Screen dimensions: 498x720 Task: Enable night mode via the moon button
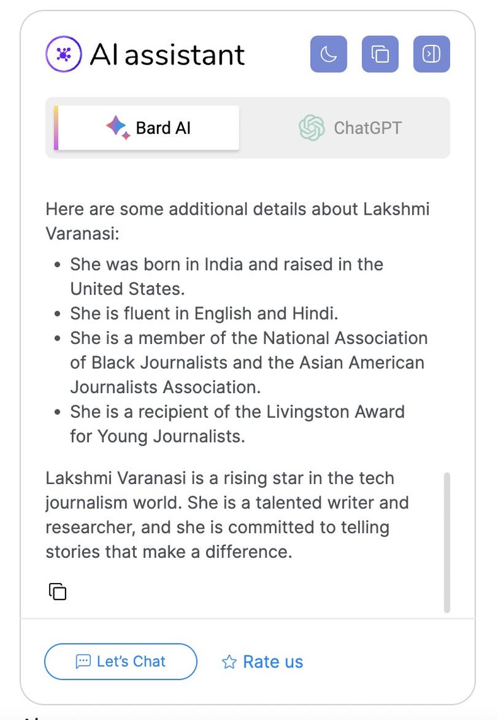pos(328,54)
